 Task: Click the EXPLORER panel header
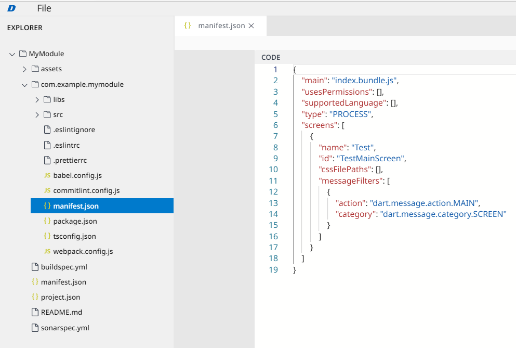(24, 28)
